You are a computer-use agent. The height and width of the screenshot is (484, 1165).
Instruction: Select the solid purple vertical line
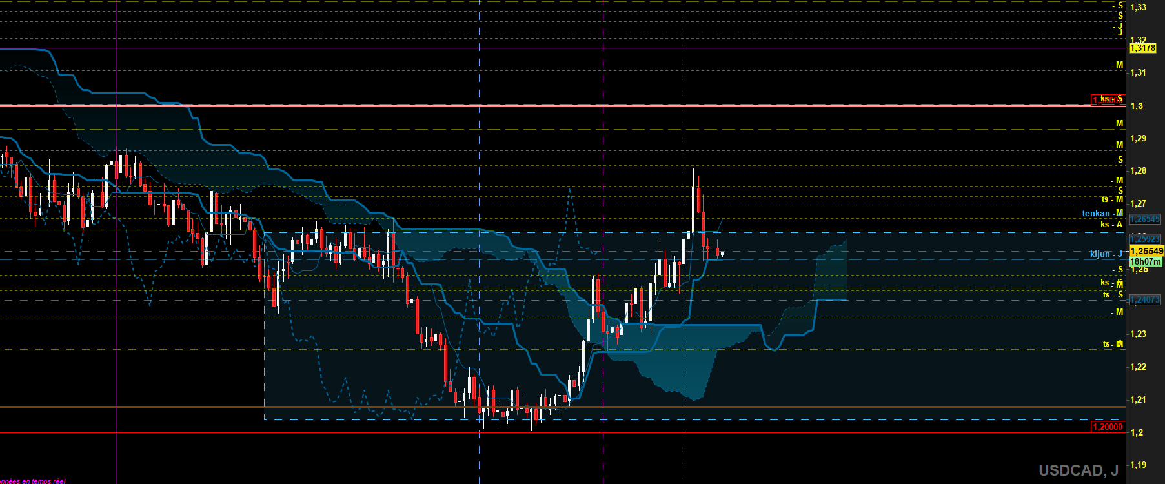point(116,242)
